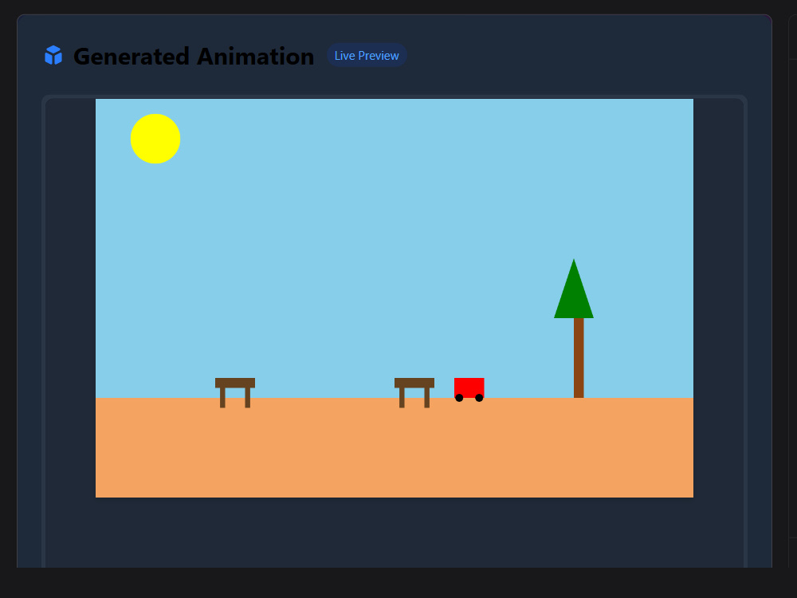The image size is (797, 598).
Task: Click the Live Preview badge
Action: [367, 56]
